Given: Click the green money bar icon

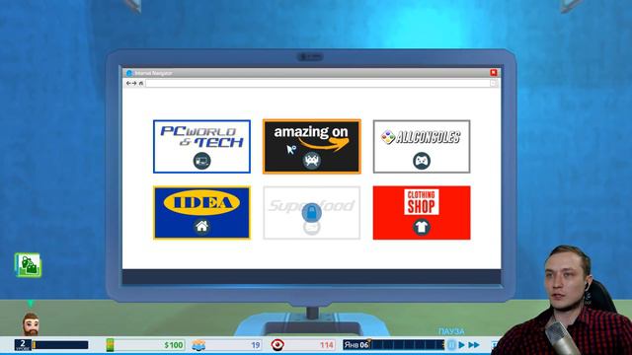Looking at the screenshot, I should (110, 345).
